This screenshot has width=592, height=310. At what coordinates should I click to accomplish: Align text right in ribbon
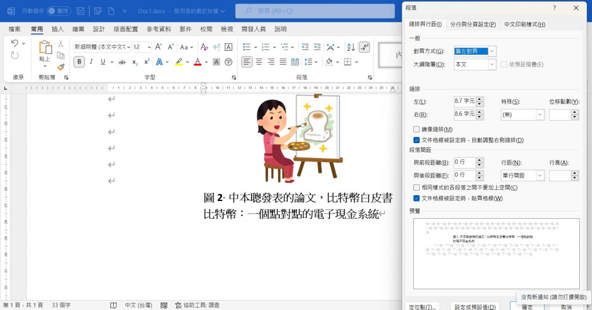pyautogui.click(x=271, y=62)
